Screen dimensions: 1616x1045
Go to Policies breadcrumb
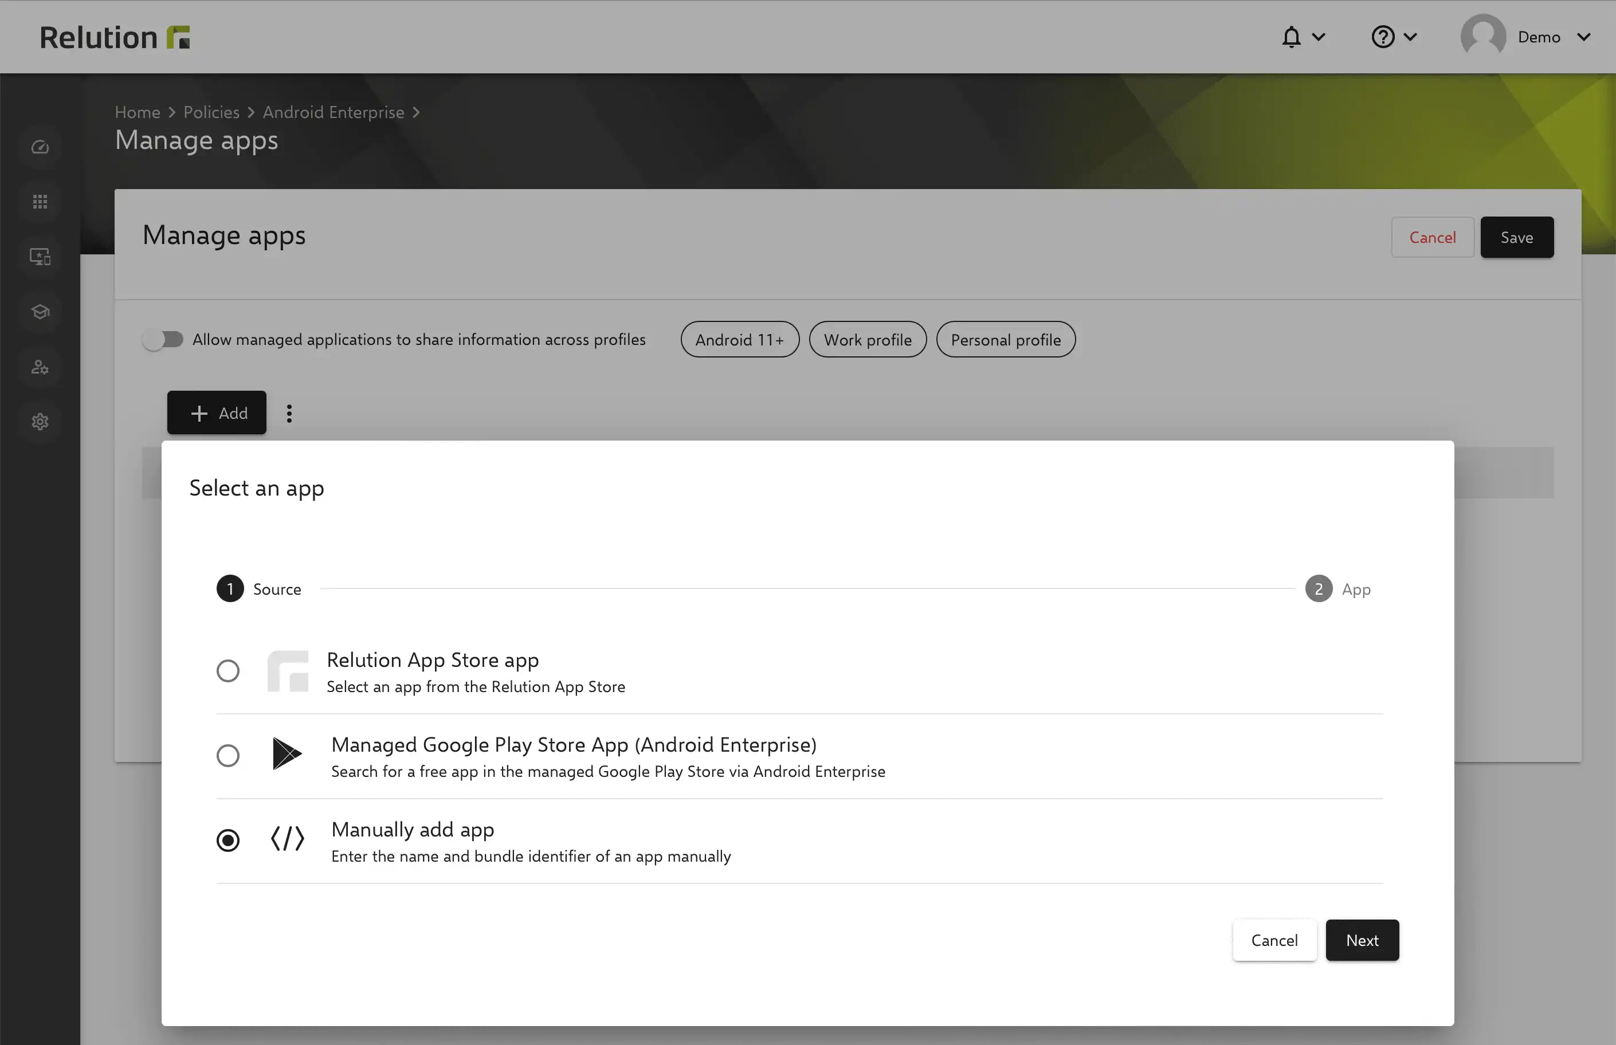[x=212, y=112]
